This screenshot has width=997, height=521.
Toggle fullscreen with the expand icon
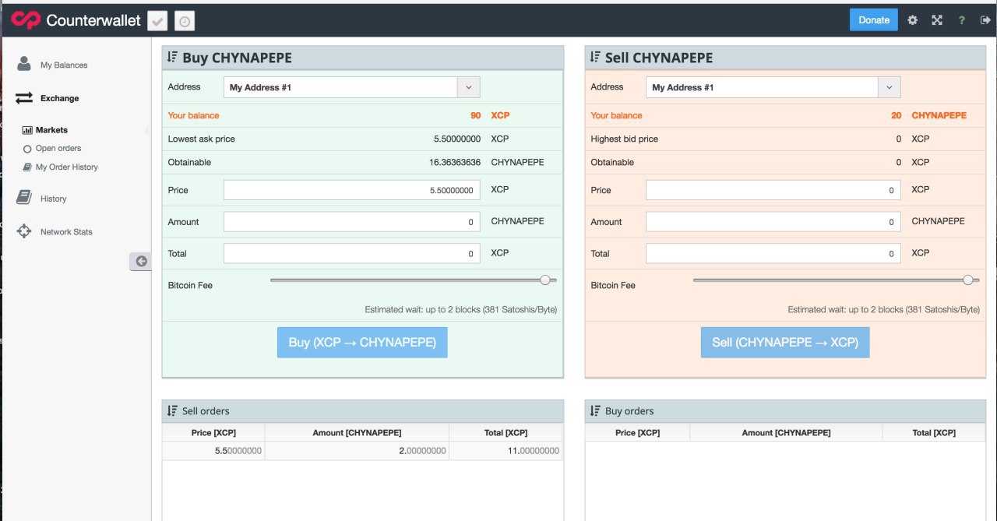pyautogui.click(x=937, y=20)
